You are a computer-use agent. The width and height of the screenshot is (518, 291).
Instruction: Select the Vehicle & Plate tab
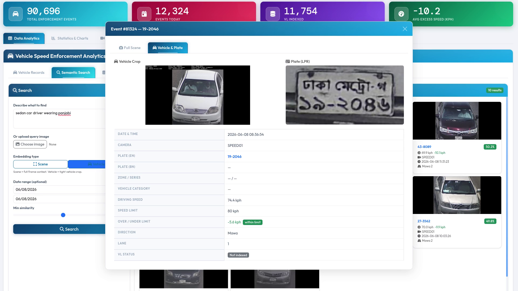(168, 48)
